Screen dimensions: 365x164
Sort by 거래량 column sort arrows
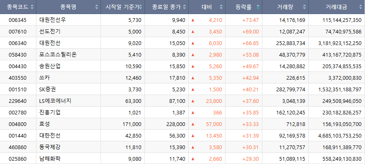(304, 7)
